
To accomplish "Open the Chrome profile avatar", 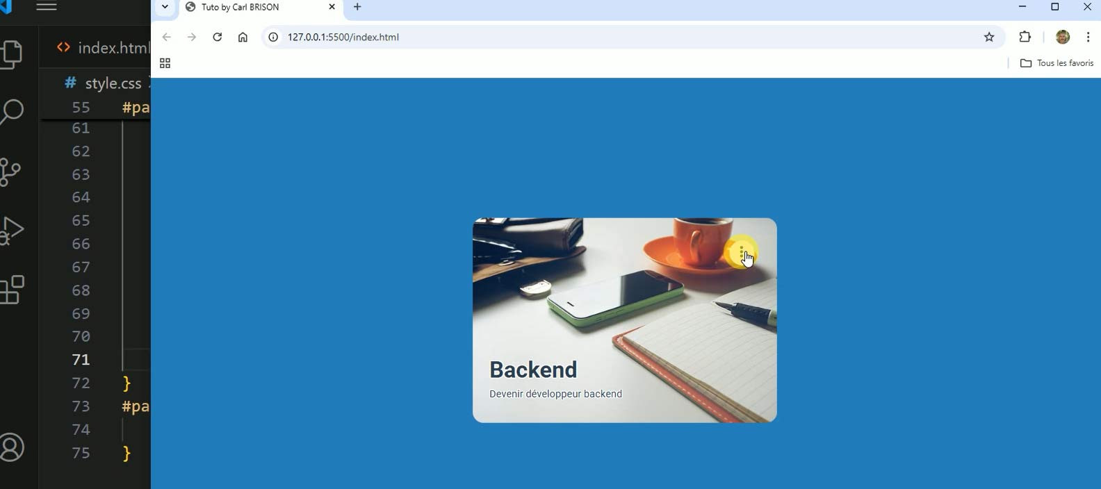I will click(x=1062, y=37).
